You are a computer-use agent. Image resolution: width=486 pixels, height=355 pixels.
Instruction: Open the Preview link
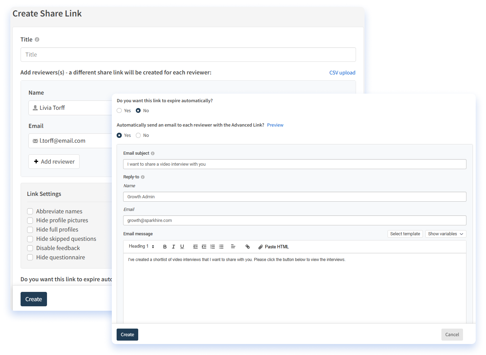click(275, 125)
